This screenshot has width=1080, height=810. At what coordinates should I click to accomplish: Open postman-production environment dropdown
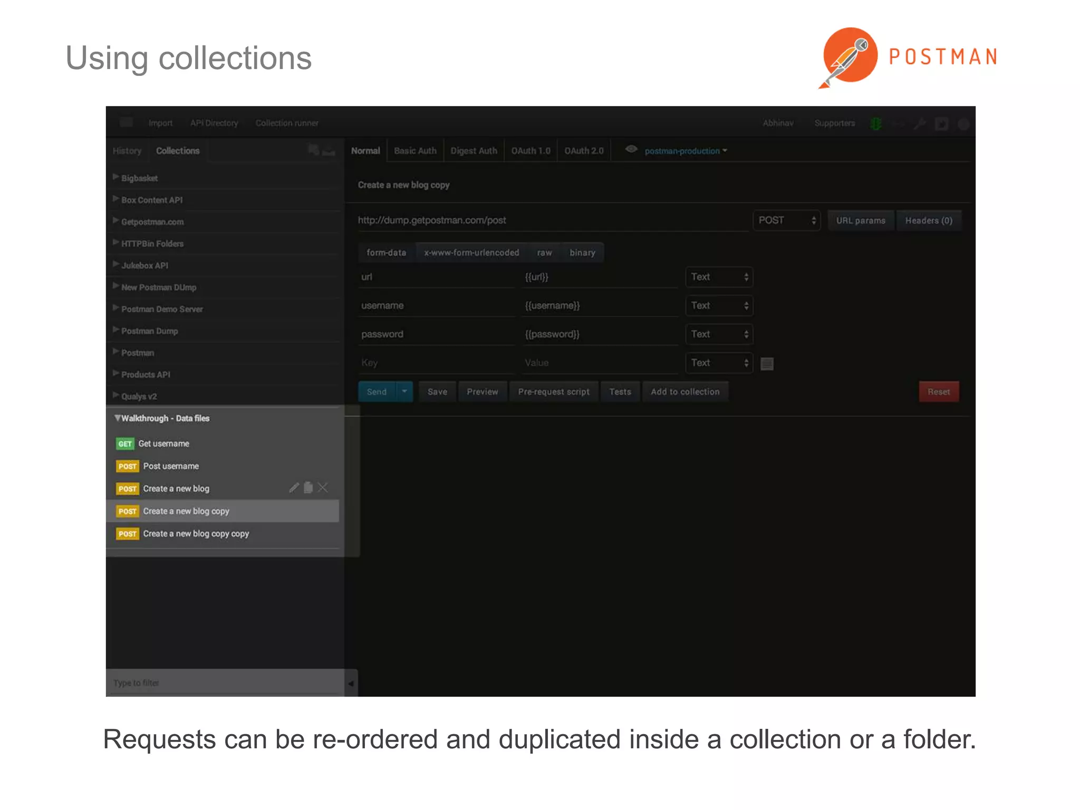[686, 151]
